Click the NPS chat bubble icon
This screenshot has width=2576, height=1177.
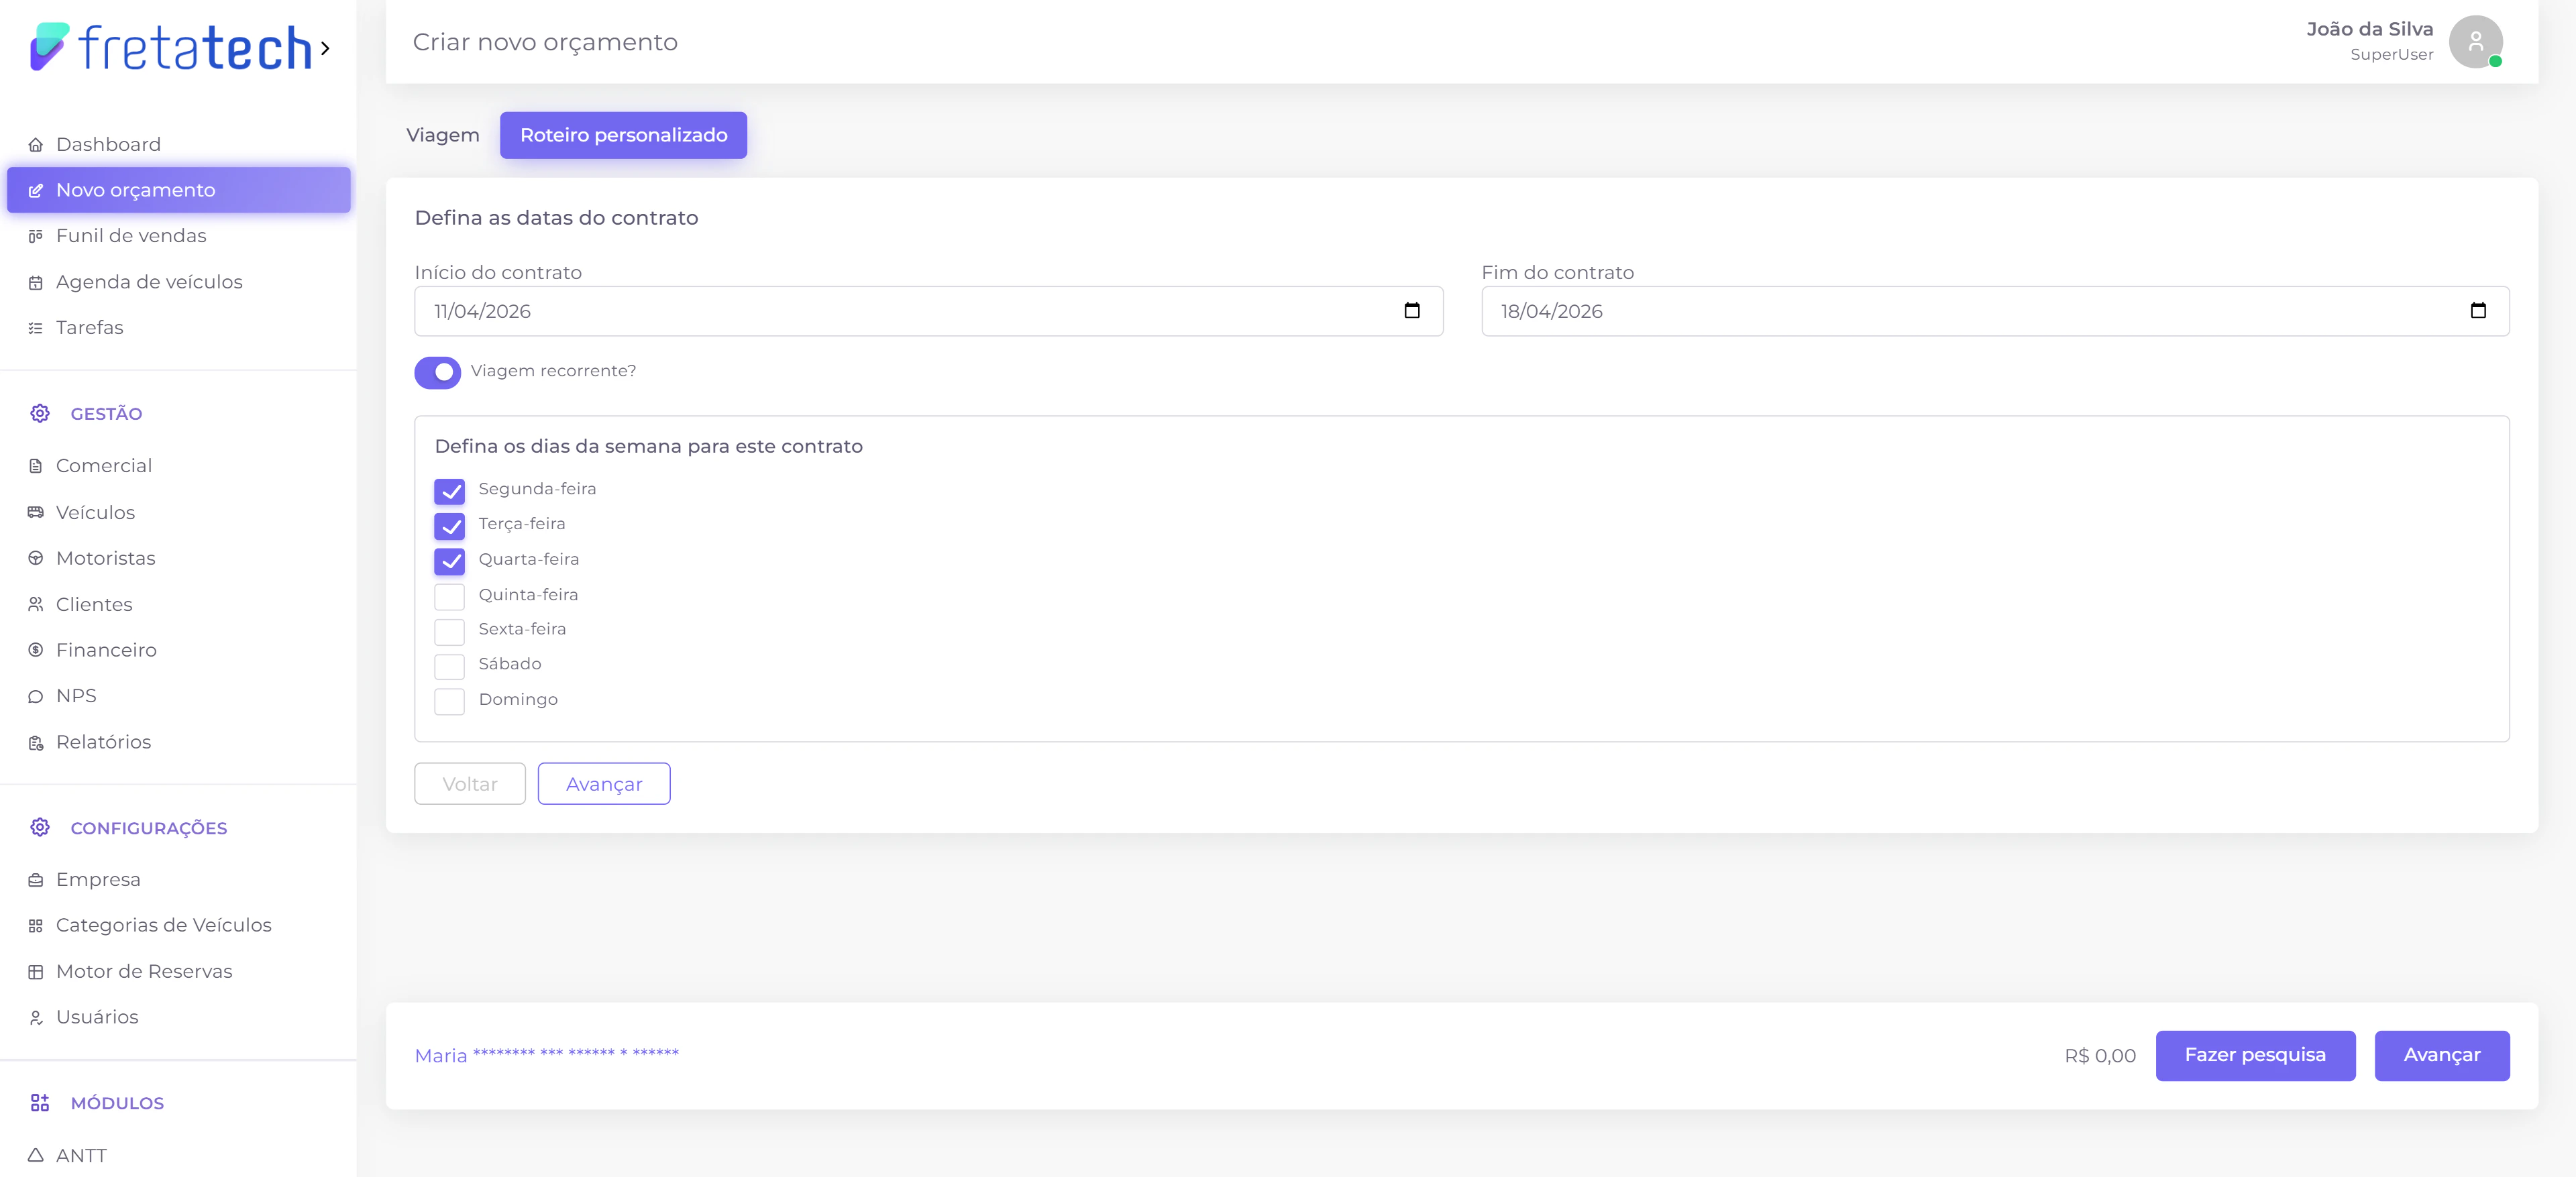point(36,696)
